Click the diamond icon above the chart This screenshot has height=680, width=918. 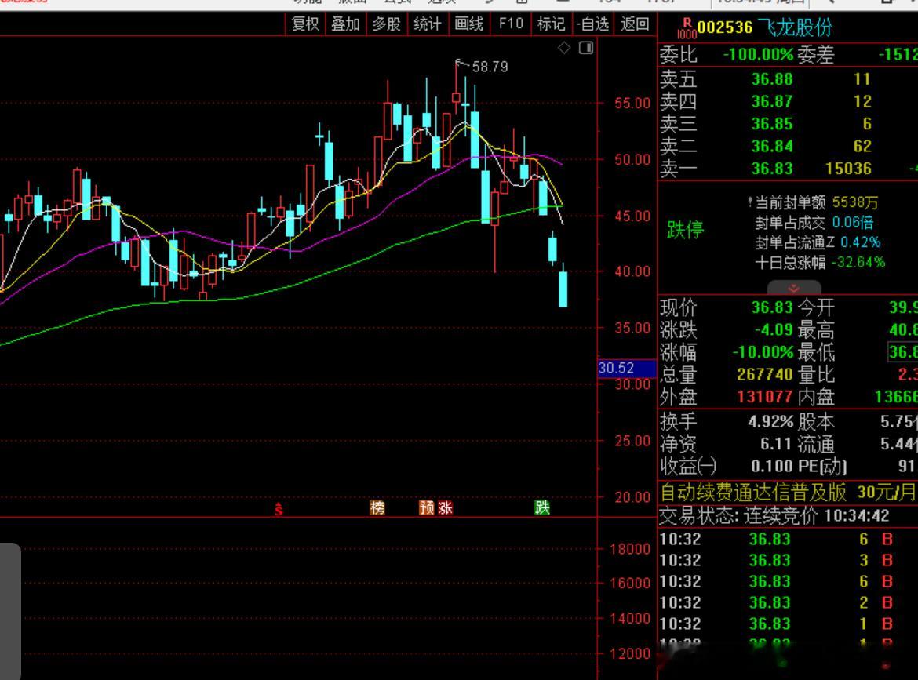click(x=564, y=48)
